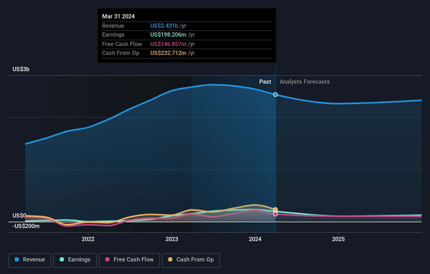Click the US$0 y-axis label

[19, 215]
